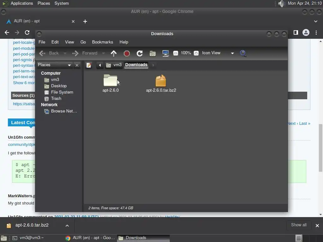The image size is (323, 242).
Task: Select the apt-2.6.0.tar.bz2 archive icon
Action: point(161,80)
